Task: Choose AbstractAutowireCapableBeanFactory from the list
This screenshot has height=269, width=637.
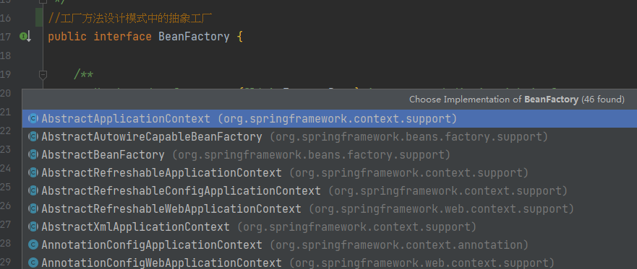Action: pyautogui.click(x=330, y=137)
